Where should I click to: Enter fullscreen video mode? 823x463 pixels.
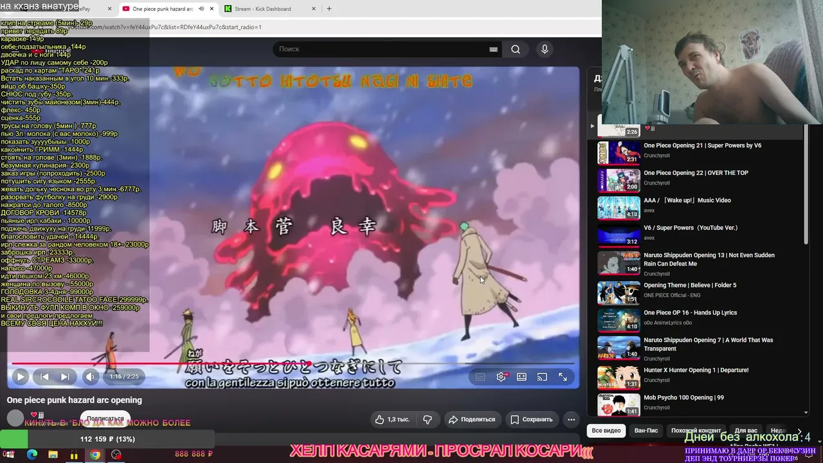(563, 377)
